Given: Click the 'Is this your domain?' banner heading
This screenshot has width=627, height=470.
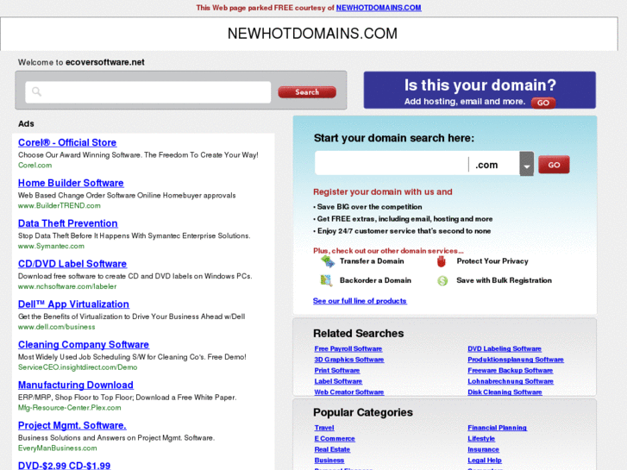Looking at the screenshot, I should [480, 85].
